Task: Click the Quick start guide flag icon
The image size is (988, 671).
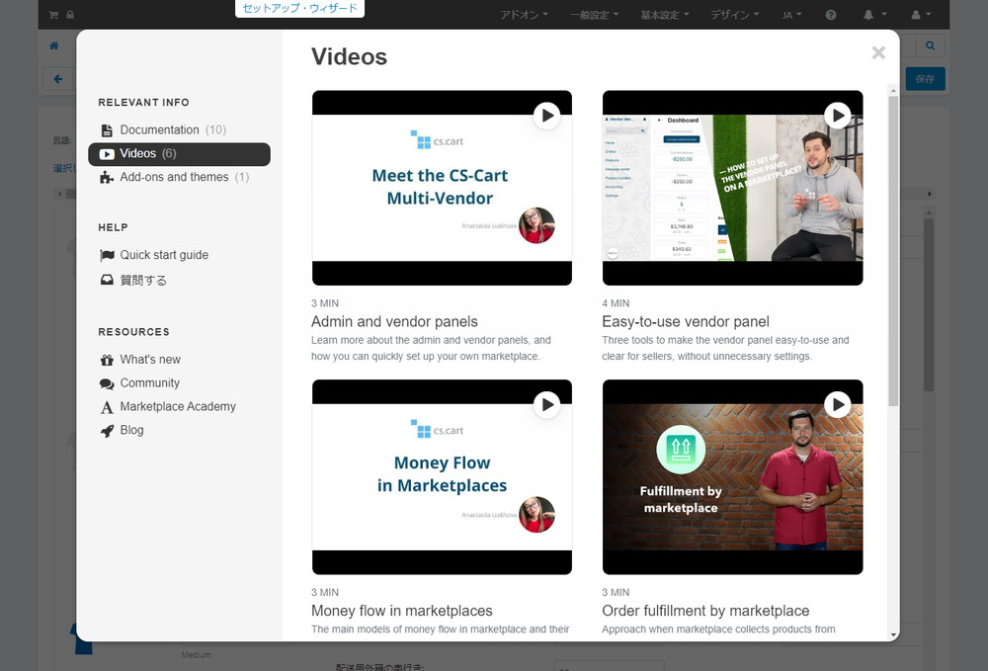Action: pos(107,255)
